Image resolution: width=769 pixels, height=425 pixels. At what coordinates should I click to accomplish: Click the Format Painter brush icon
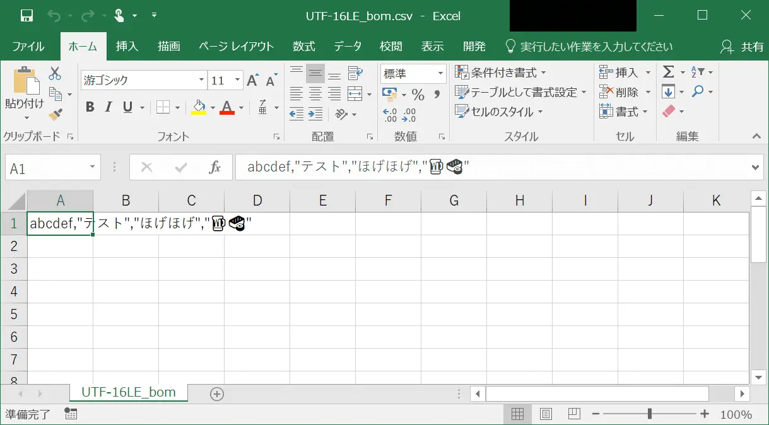56,114
